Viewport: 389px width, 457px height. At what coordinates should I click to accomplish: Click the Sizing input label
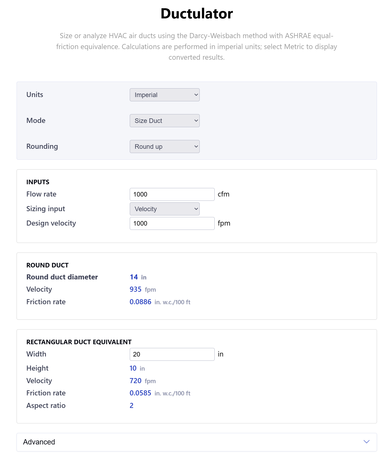tap(45, 209)
